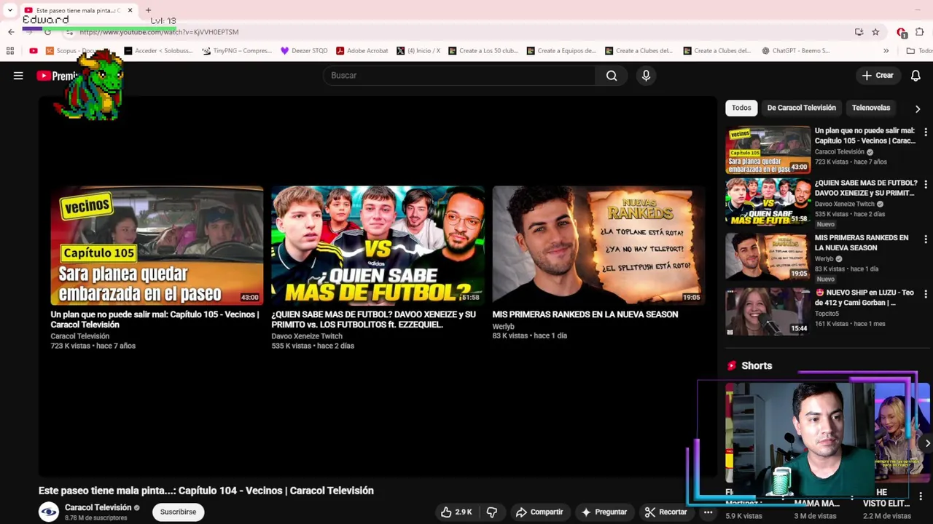Open sidebar video NUEVO SHIP en LUZU

coord(768,311)
